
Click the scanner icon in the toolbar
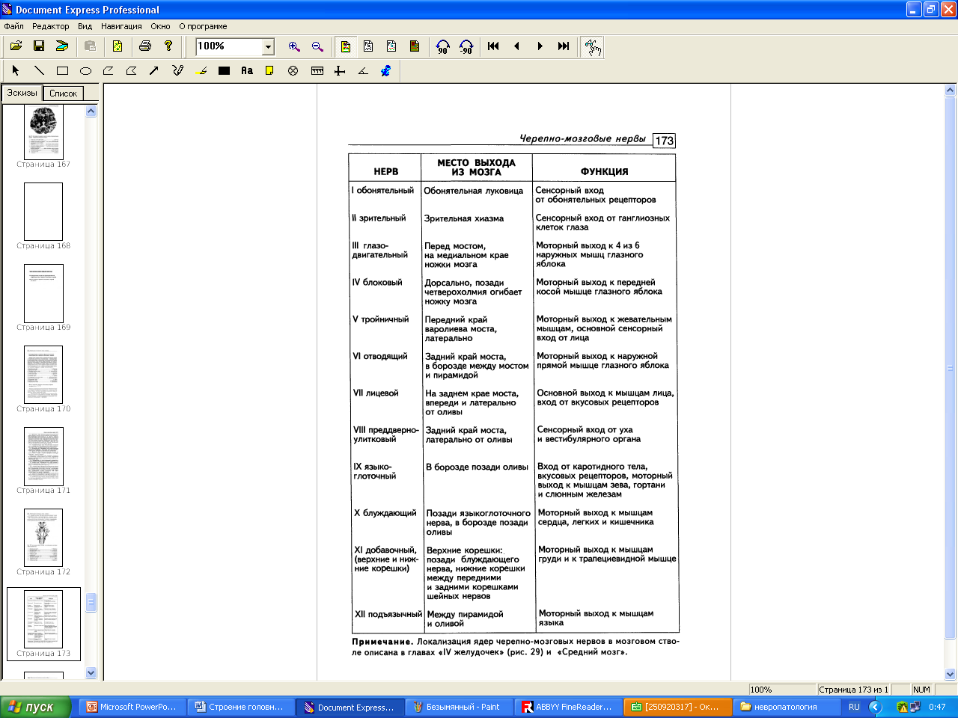tap(62, 46)
